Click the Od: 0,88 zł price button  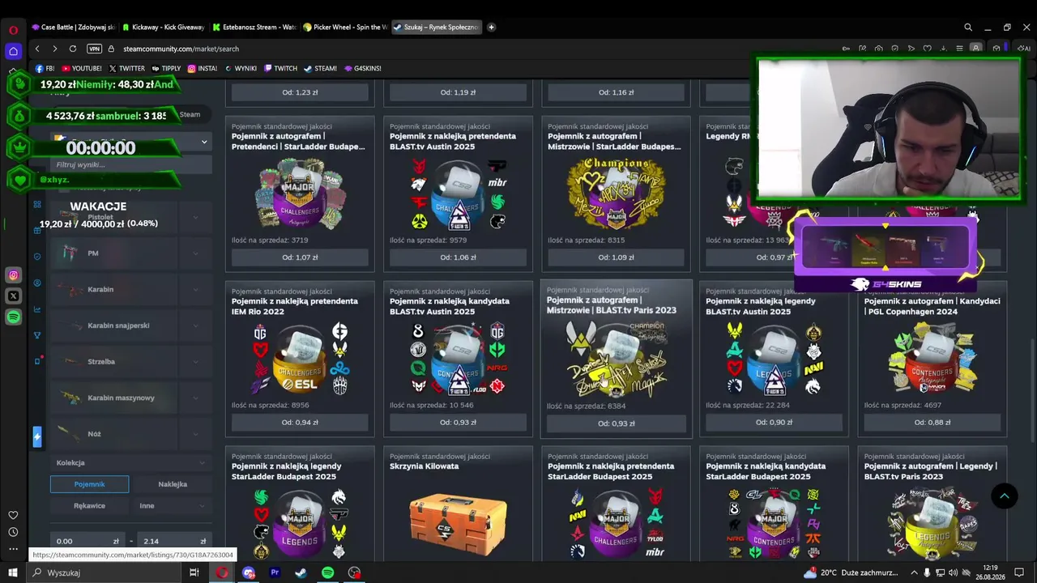click(x=932, y=422)
